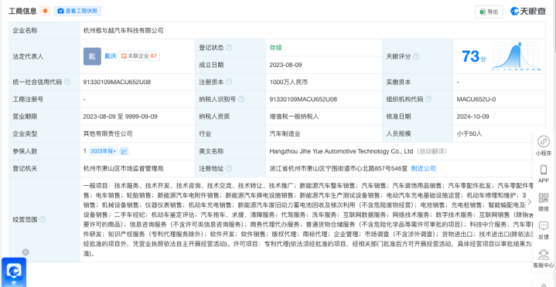Click the orange bell alert icon
This screenshot has width=556, height=287.
point(45,11)
